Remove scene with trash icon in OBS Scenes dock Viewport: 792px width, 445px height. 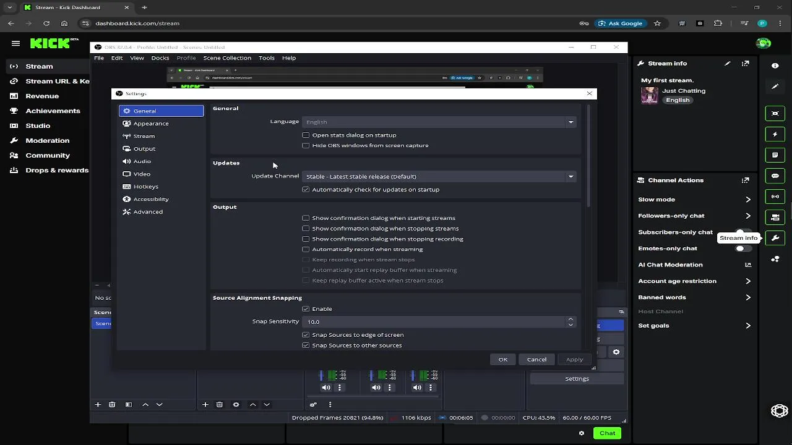point(112,405)
